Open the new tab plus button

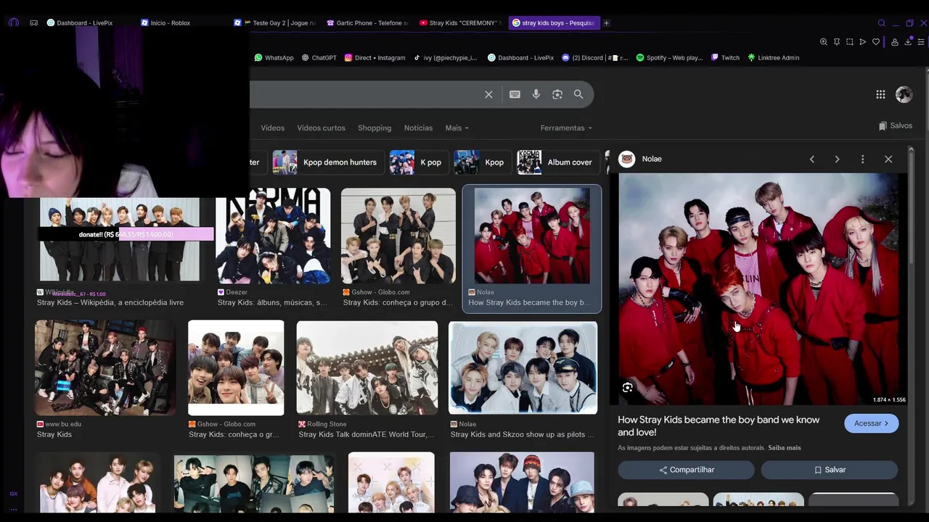click(606, 22)
